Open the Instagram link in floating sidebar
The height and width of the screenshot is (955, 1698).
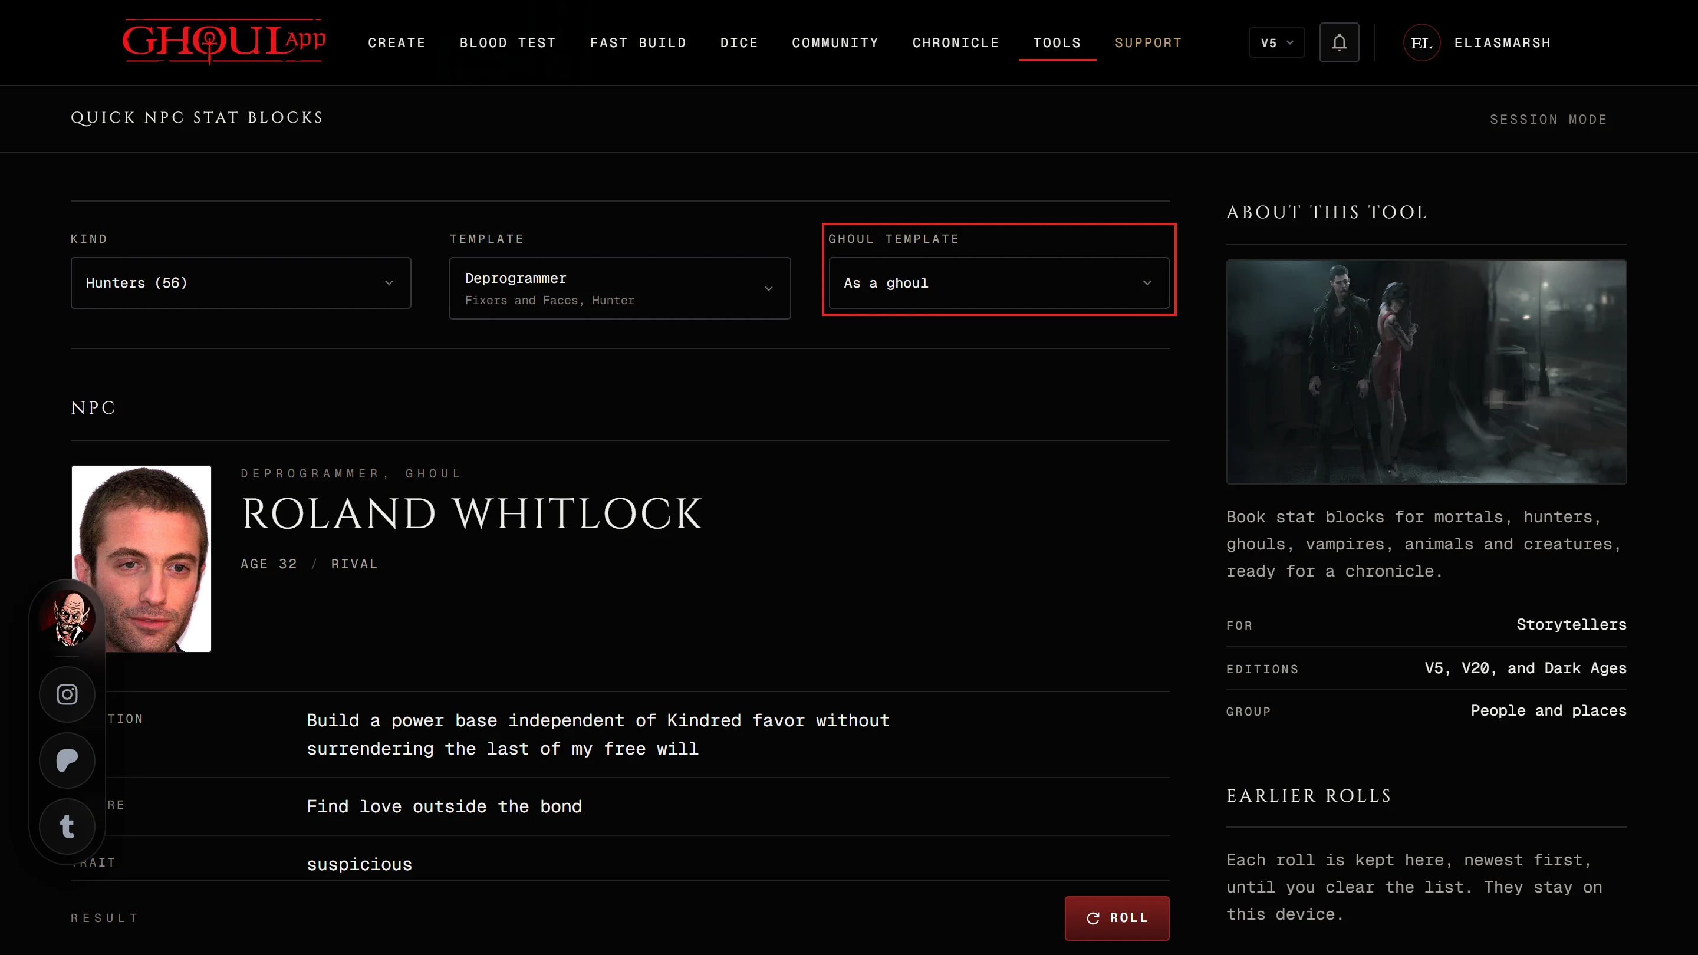(x=67, y=694)
